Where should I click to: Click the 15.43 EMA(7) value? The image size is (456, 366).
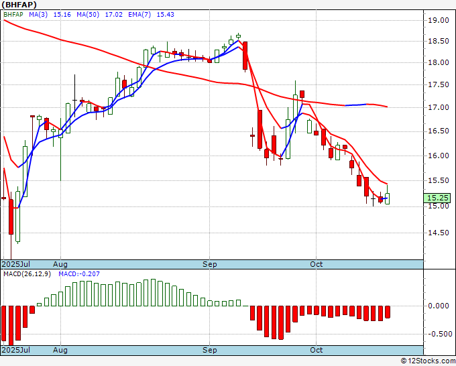click(x=165, y=14)
